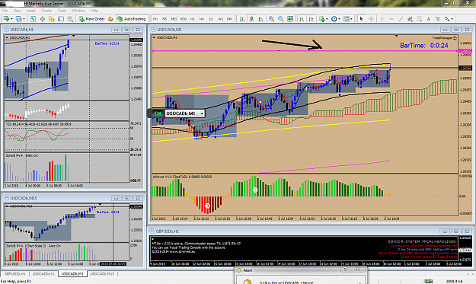Click the New Order button
476x284 pixels.
click(91, 19)
